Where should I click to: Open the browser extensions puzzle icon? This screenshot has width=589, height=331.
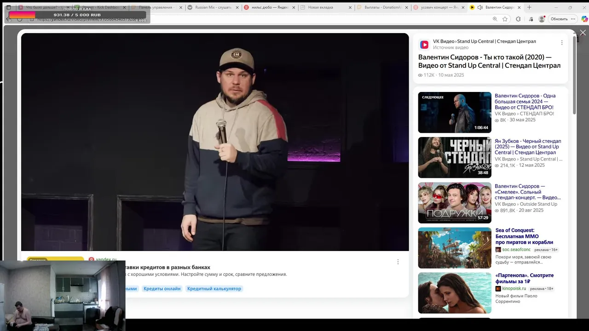pos(518,19)
